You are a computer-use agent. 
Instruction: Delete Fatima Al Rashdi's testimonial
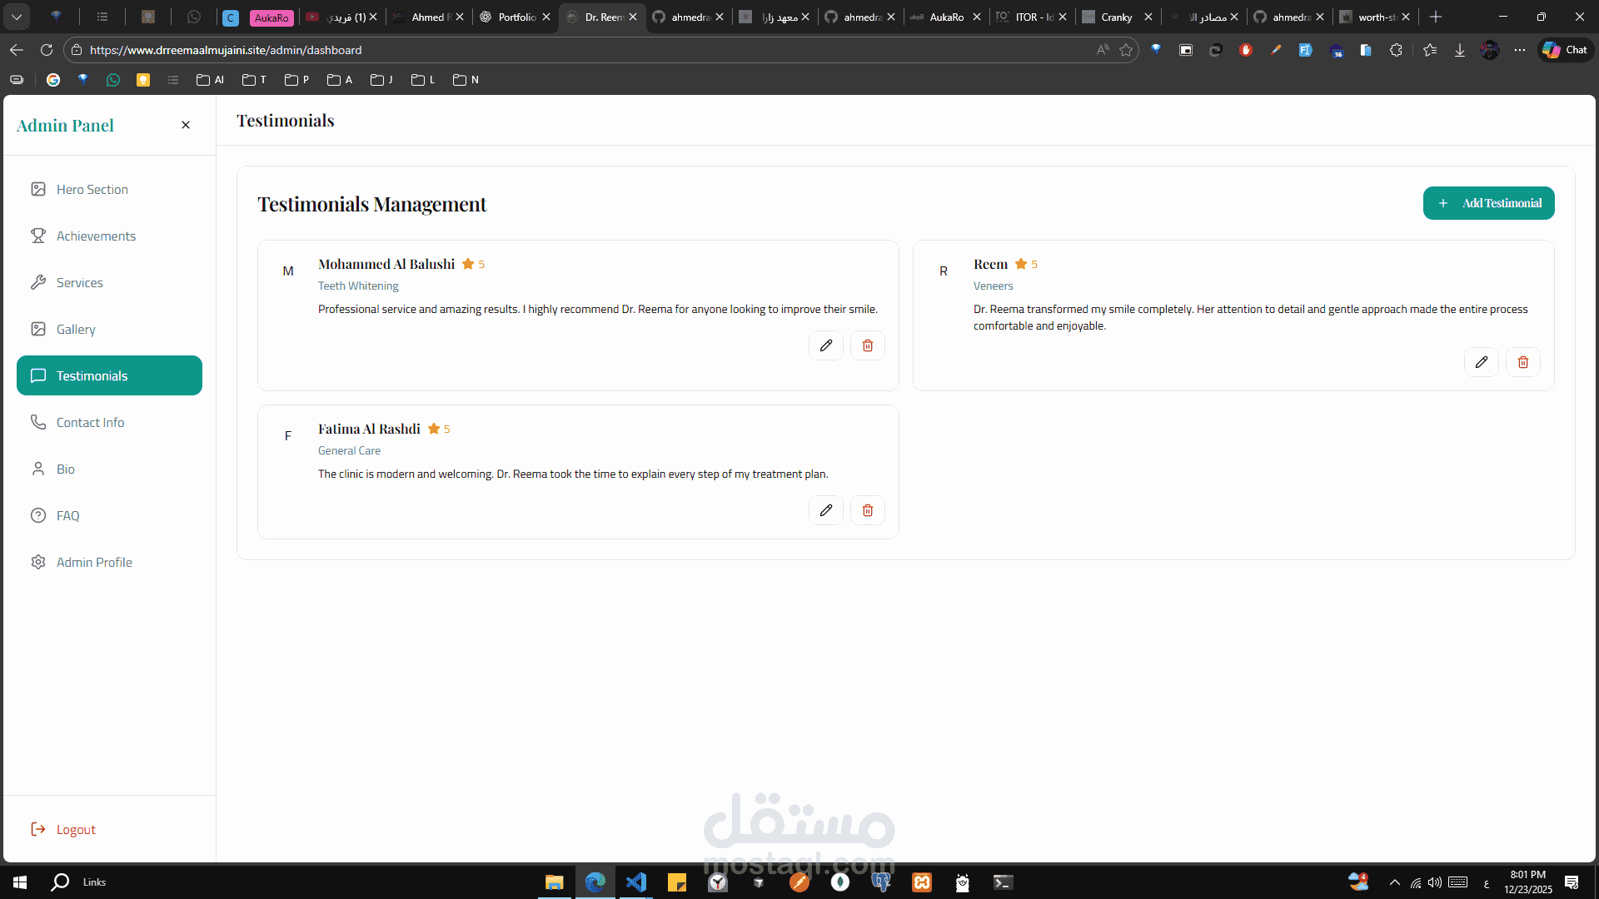(x=867, y=510)
